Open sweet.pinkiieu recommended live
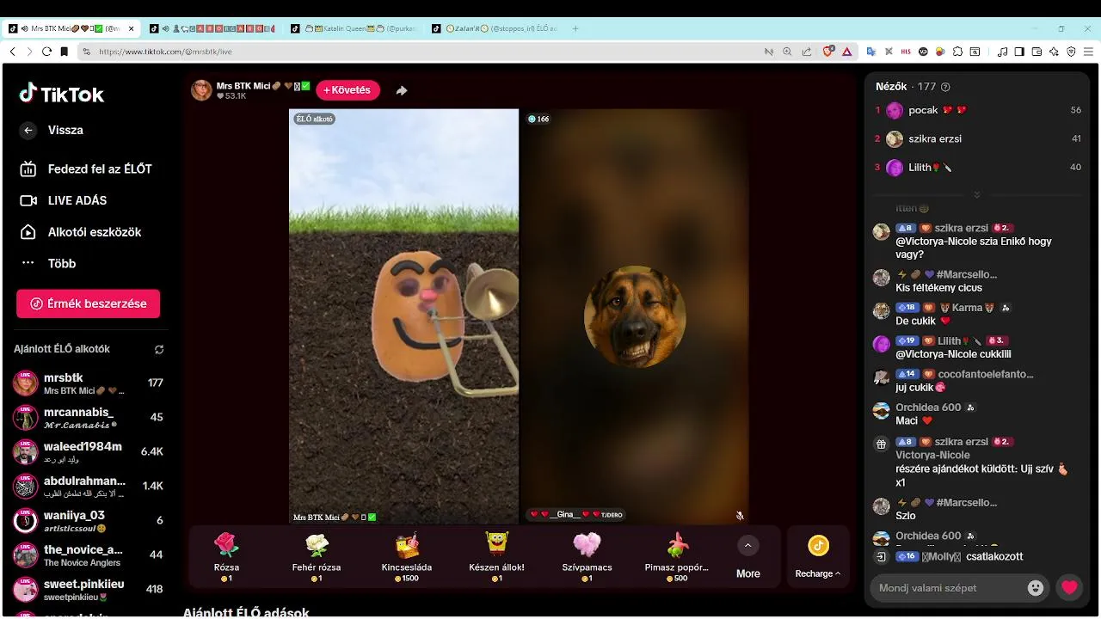 click(88, 590)
